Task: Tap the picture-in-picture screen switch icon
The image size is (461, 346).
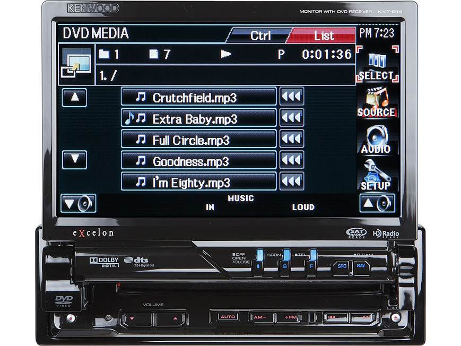Action: pos(76,64)
